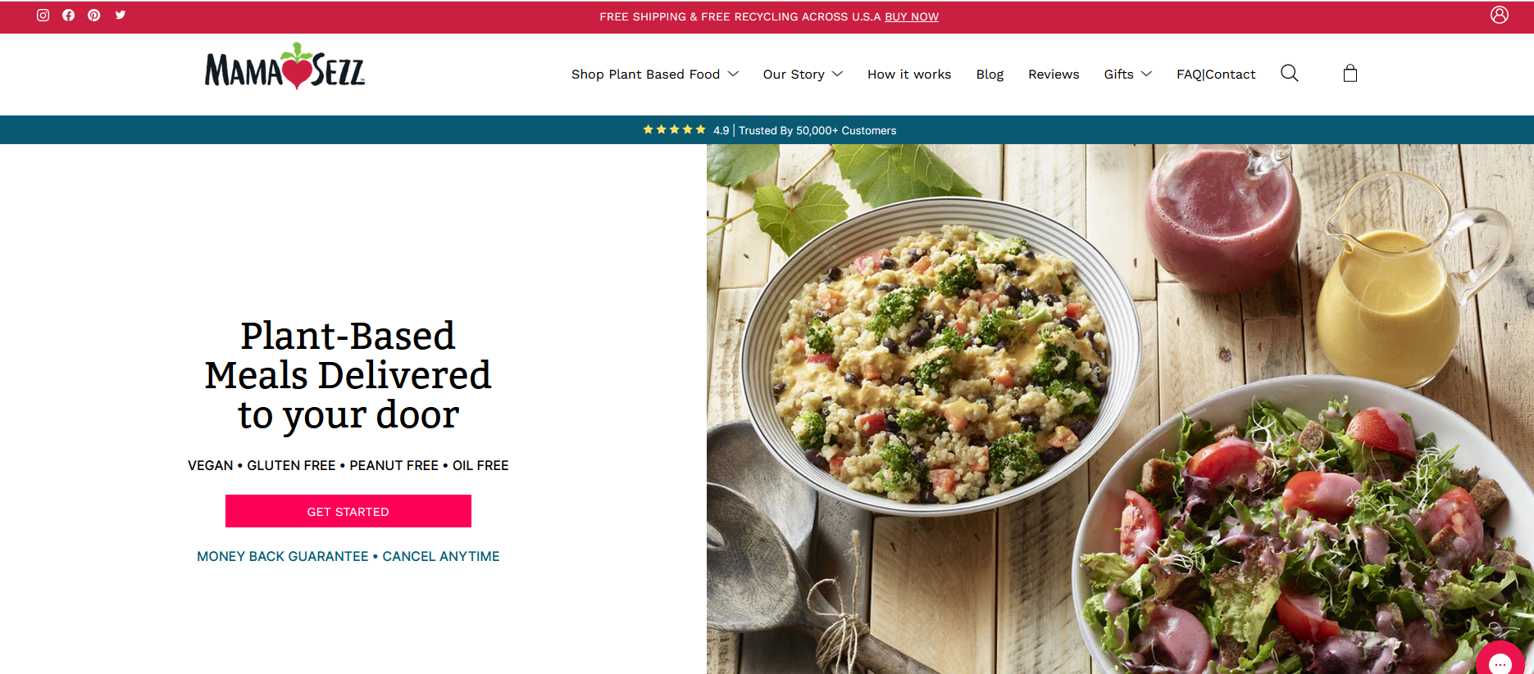Expand the Gifts dropdown menu

click(1128, 75)
